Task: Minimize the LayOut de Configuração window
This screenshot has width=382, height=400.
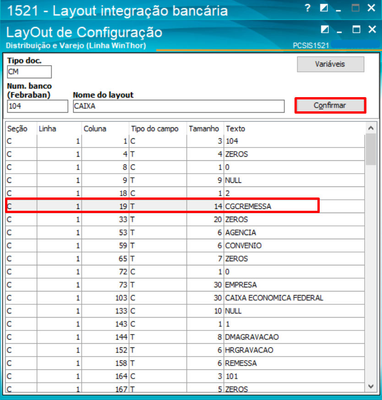Action: pyautogui.click(x=339, y=32)
